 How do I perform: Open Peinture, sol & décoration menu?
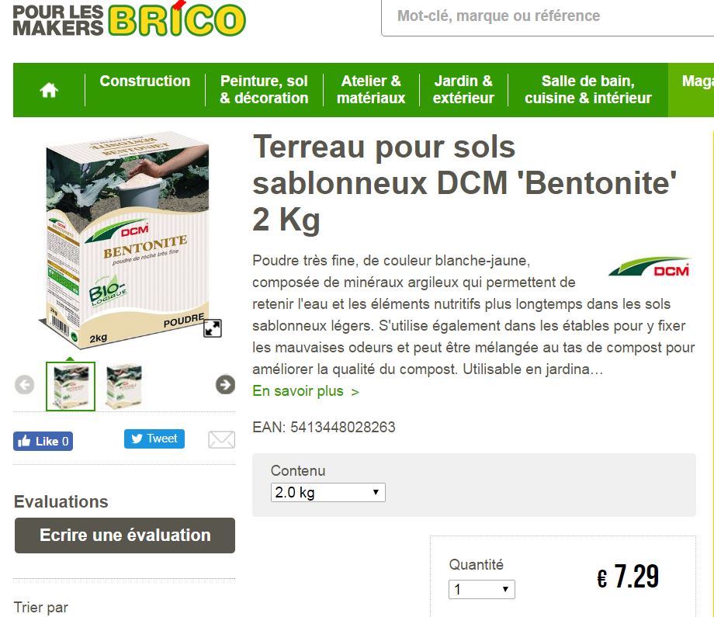point(264,89)
